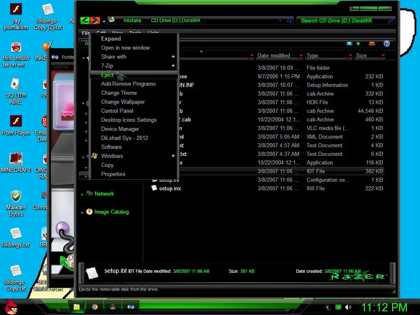The width and height of the screenshot is (420, 315).
Task: Click the Chrome taskbar icon
Action: [95, 307]
